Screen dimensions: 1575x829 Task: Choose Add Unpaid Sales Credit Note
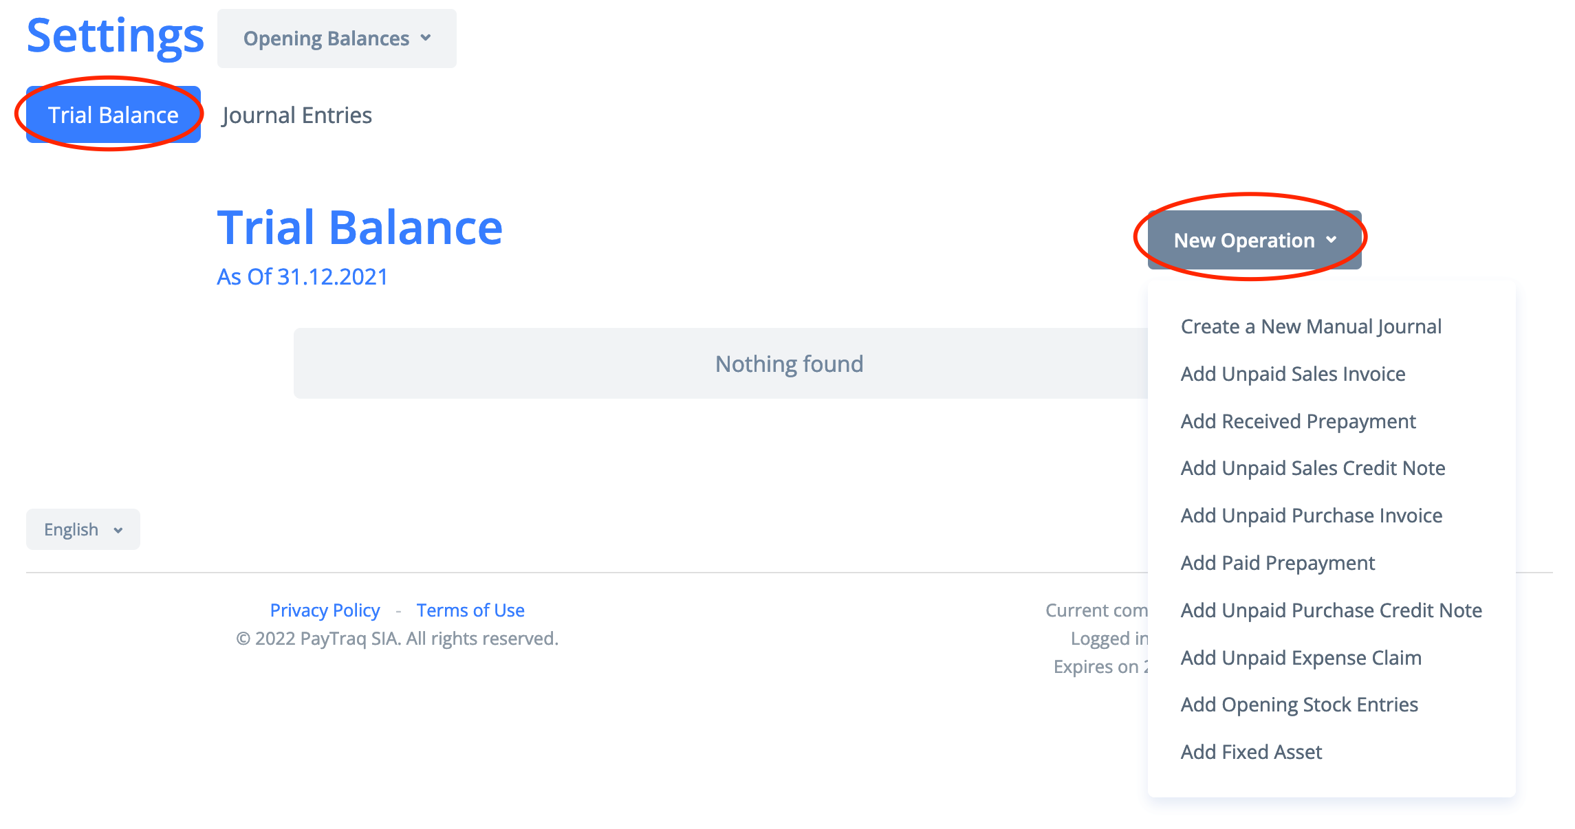click(x=1312, y=468)
